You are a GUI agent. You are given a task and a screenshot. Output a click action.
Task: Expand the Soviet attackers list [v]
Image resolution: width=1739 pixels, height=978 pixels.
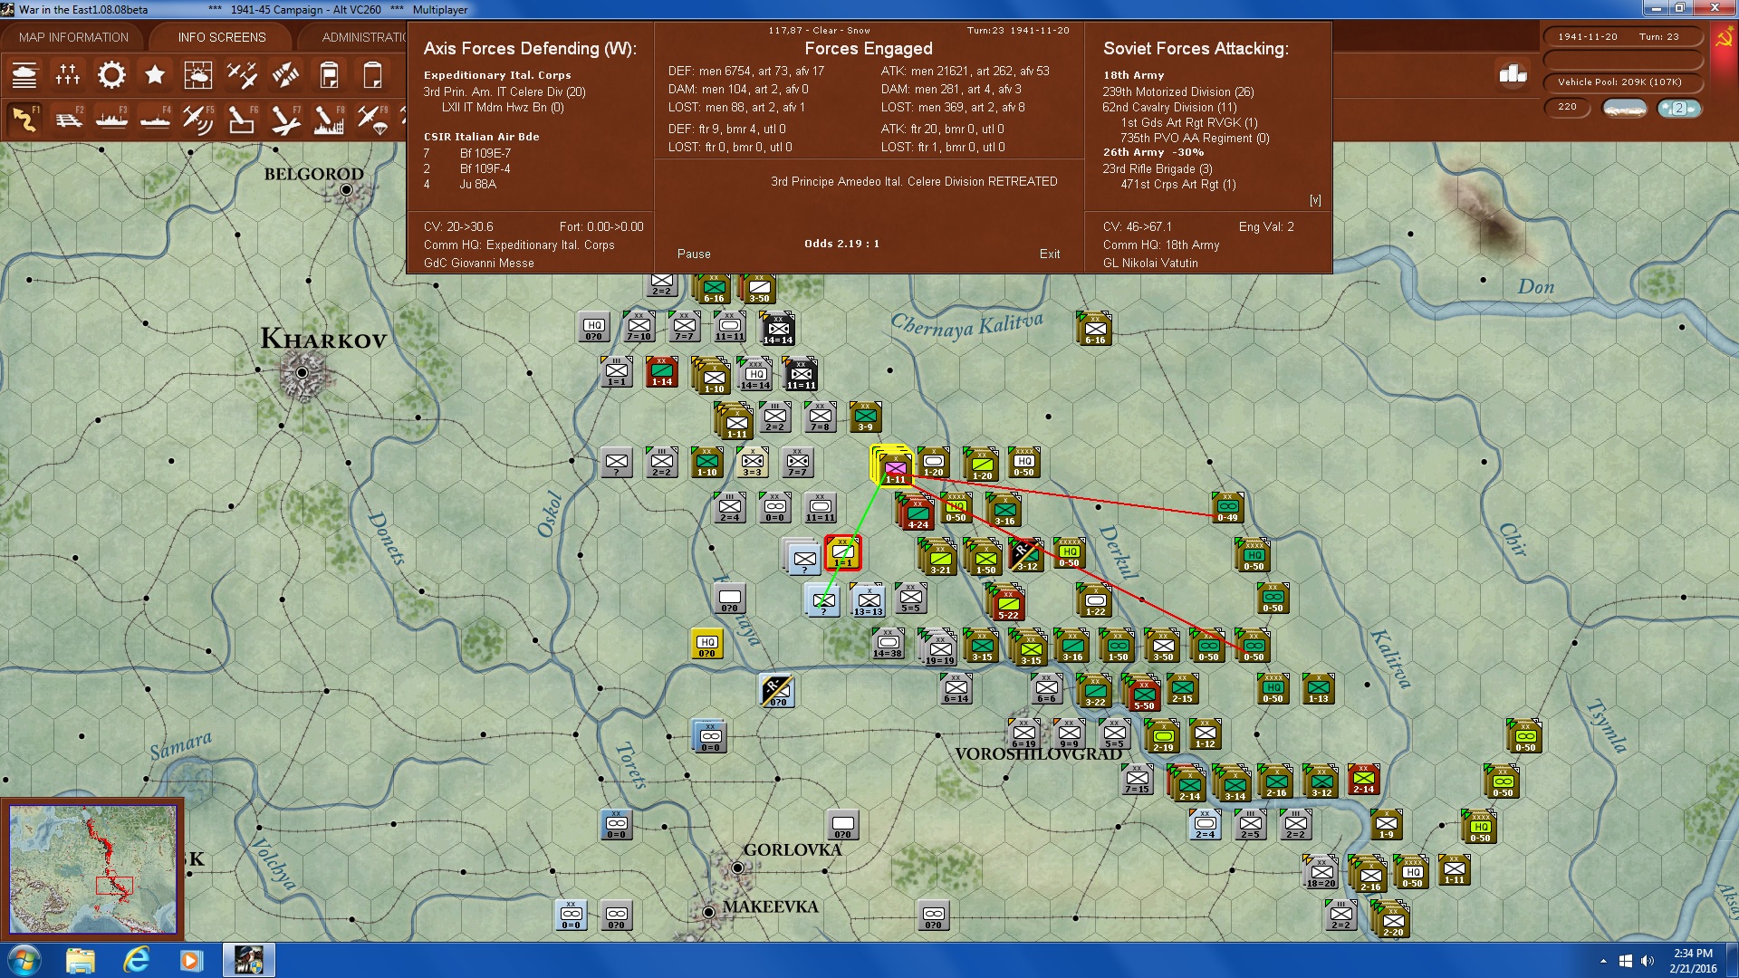point(1315,200)
